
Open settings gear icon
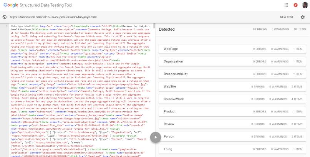click(302, 17)
